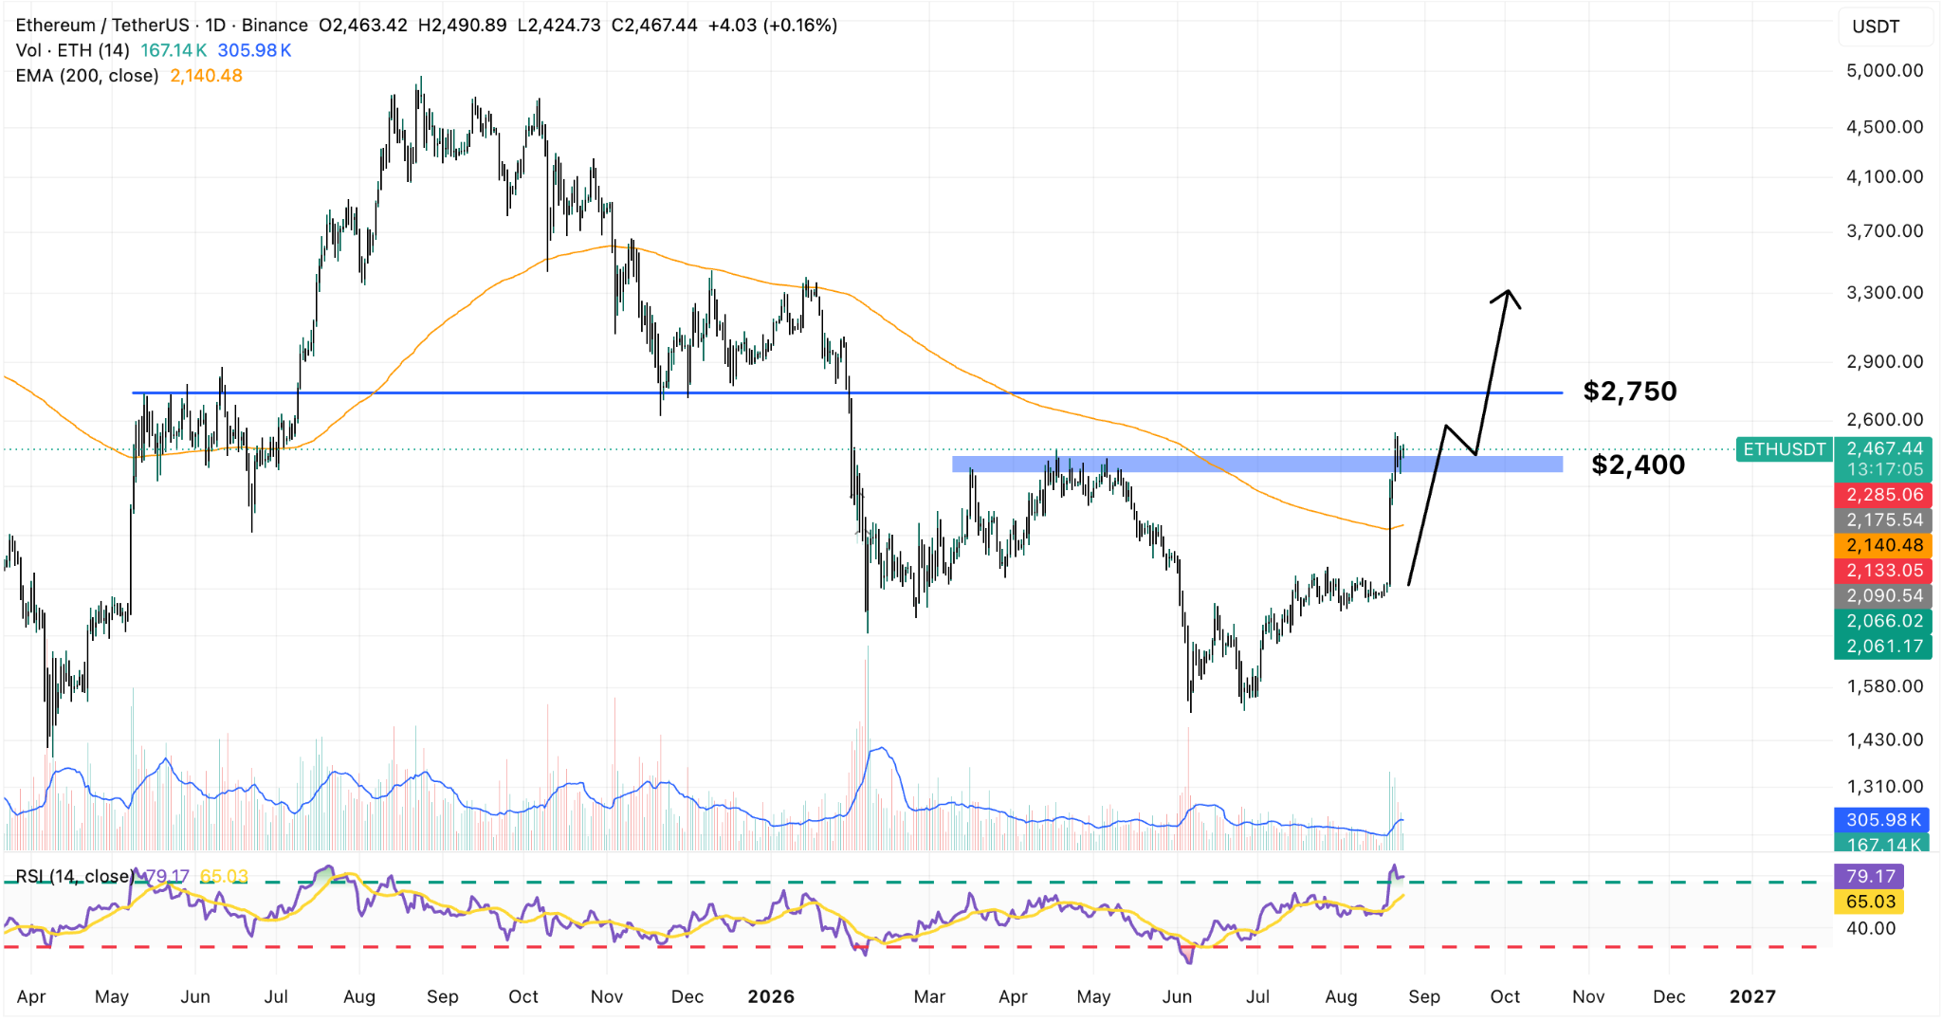Click the $2,400 zone text label
1942x1021 pixels.
[1638, 465]
